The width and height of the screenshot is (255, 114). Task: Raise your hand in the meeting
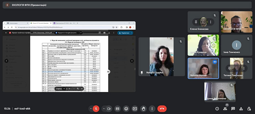pyautogui.click(x=143, y=109)
